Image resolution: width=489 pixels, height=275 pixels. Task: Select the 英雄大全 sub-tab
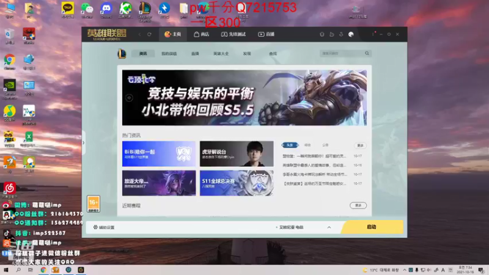pyautogui.click(x=221, y=54)
